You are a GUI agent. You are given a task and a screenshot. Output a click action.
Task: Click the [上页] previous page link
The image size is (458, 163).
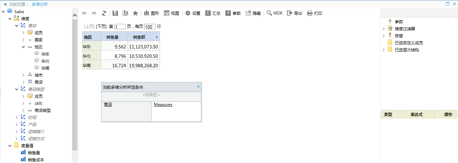coord(89,26)
